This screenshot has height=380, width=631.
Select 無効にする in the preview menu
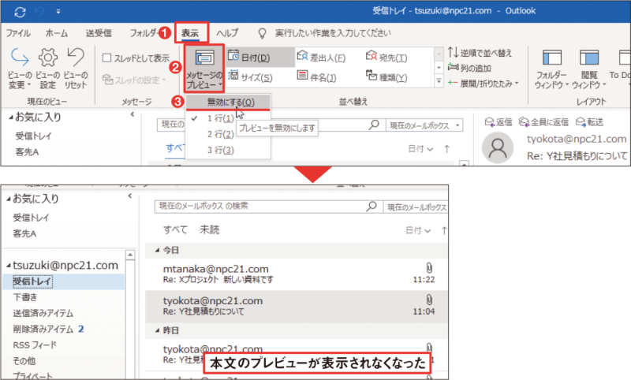[230, 102]
